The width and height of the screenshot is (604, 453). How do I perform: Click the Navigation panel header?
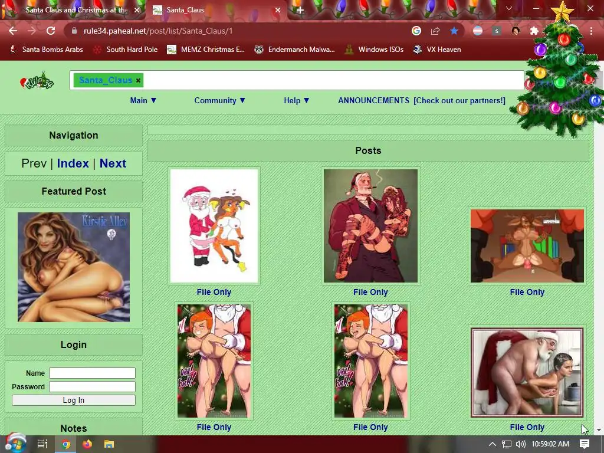tap(74, 135)
